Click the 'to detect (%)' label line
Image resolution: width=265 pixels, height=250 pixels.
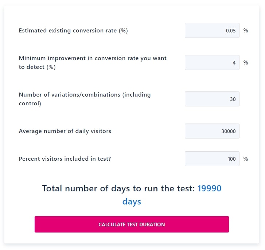[37, 67]
